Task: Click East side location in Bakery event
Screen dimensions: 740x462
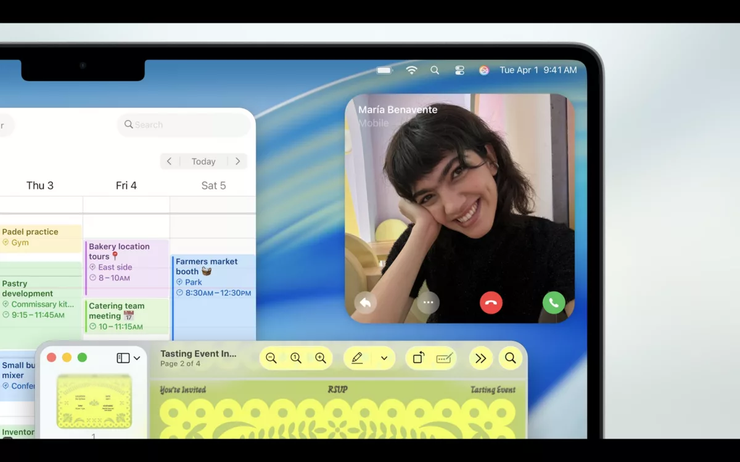Action: 115,267
